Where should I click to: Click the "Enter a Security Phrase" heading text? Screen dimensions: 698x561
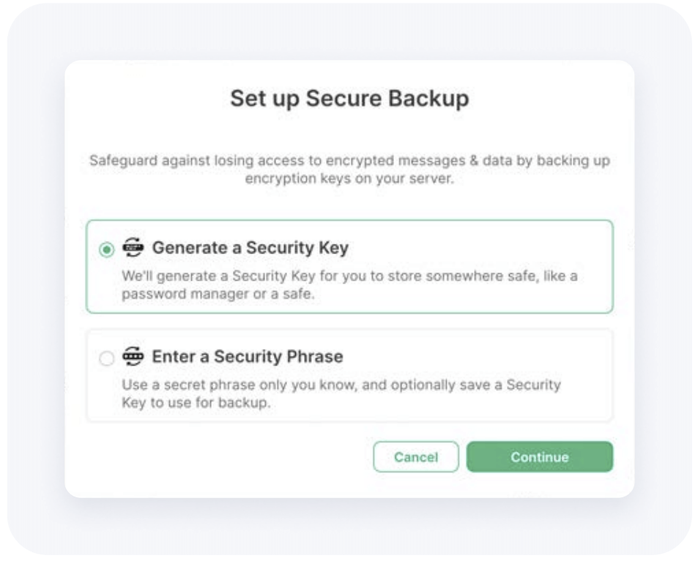pos(248,357)
